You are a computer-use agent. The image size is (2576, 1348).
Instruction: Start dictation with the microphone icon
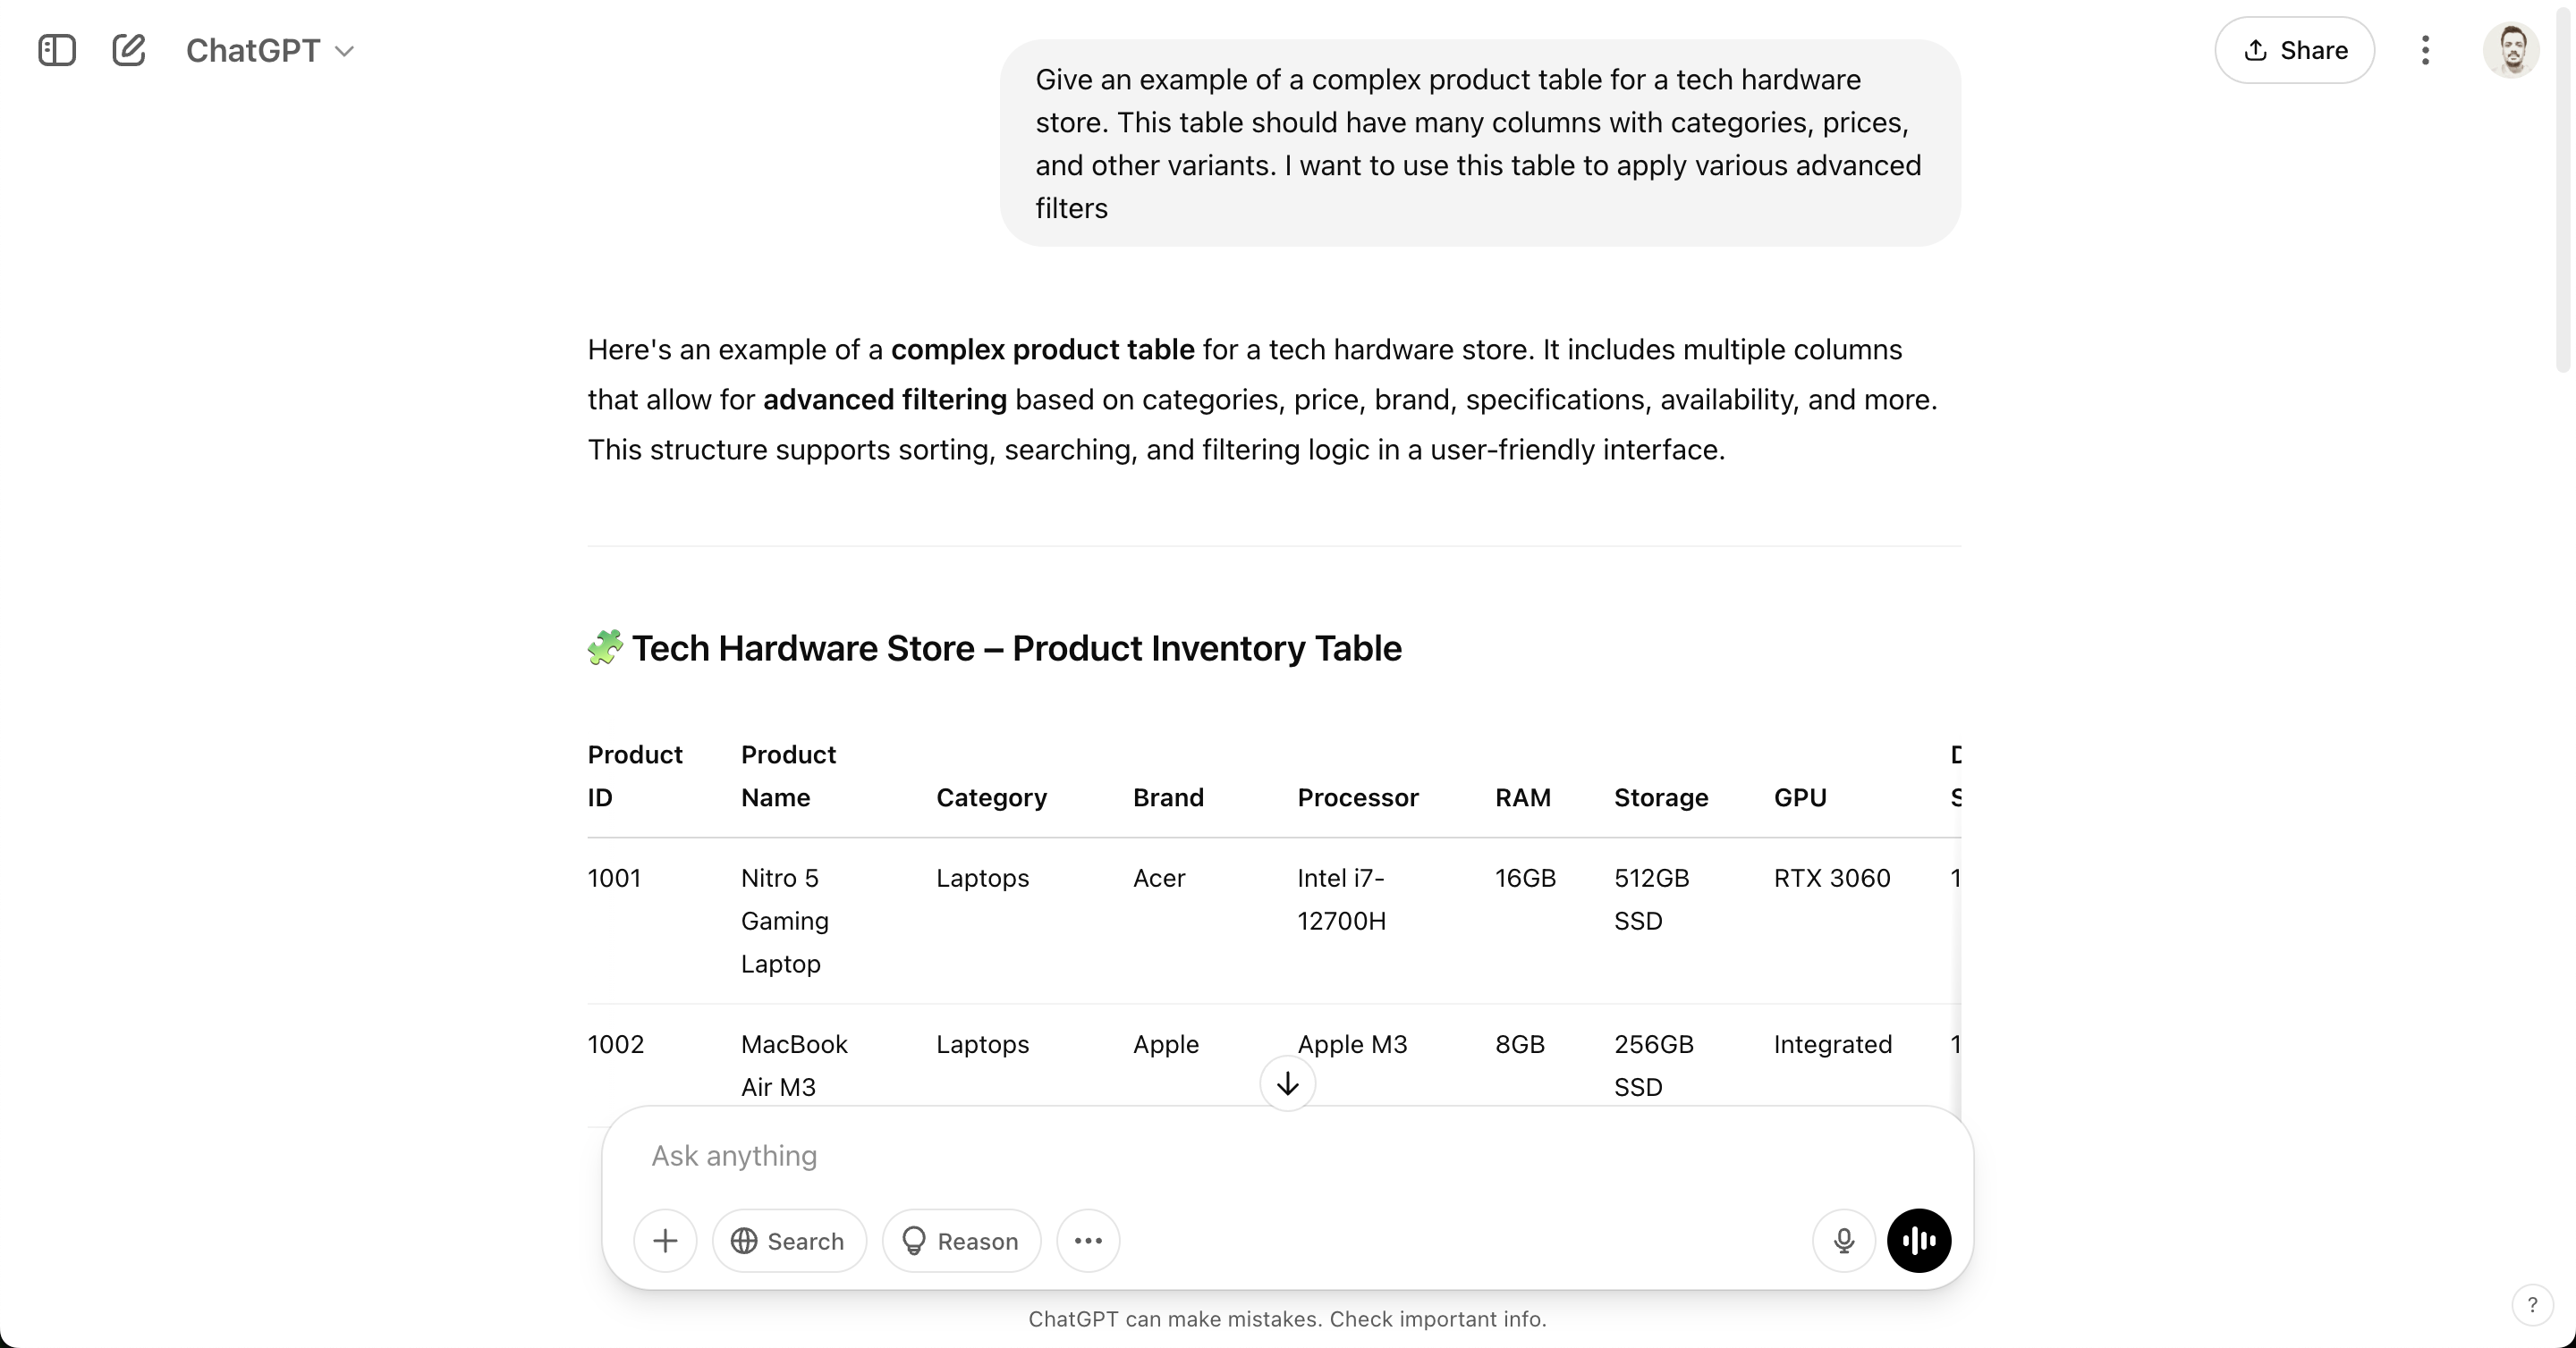point(1844,1241)
